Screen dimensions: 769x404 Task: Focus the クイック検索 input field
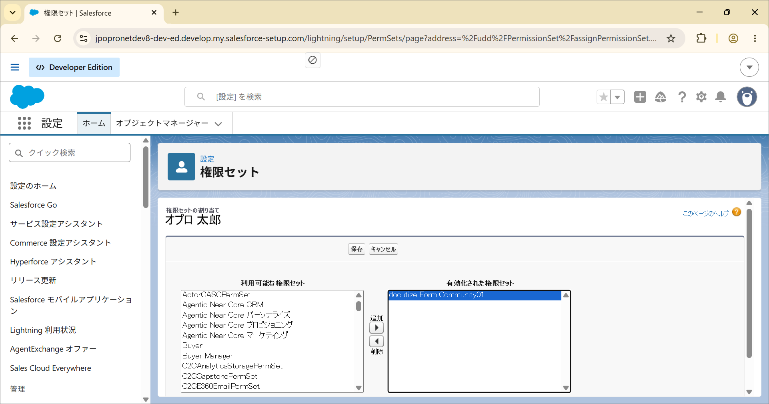(70, 152)
